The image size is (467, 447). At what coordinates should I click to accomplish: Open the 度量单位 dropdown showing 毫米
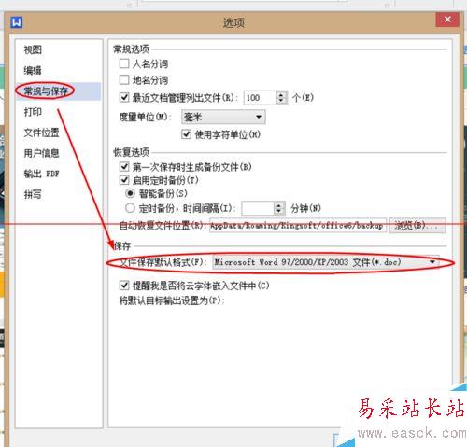(x=223, y=117)
